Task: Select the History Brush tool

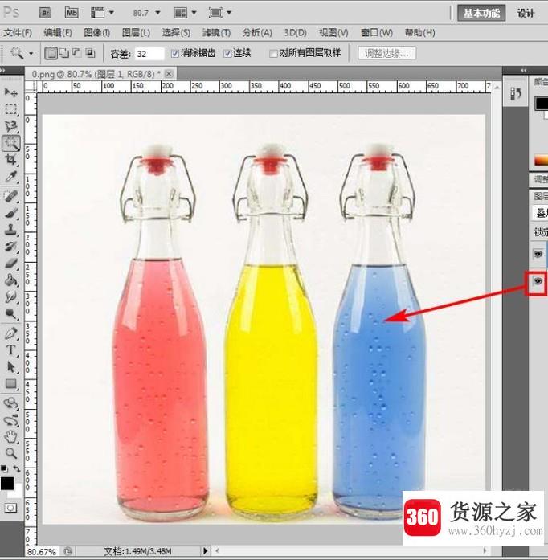Action: click(x=11, y=246)
